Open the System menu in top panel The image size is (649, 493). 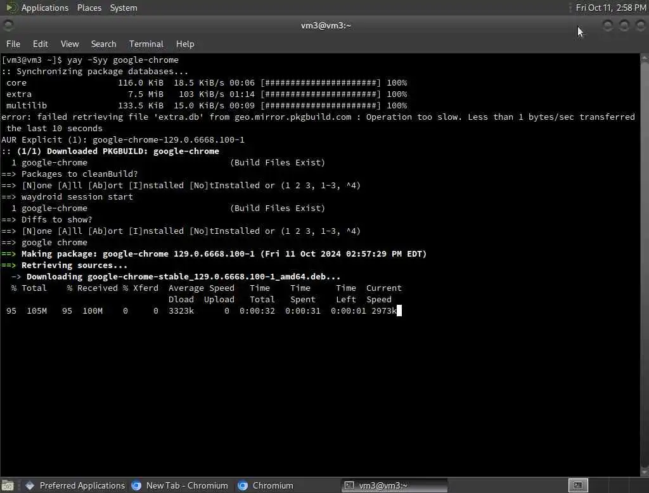click(x=124, y=8)
